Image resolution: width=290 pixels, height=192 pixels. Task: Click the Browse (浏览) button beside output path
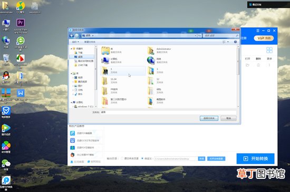(201, 159)
